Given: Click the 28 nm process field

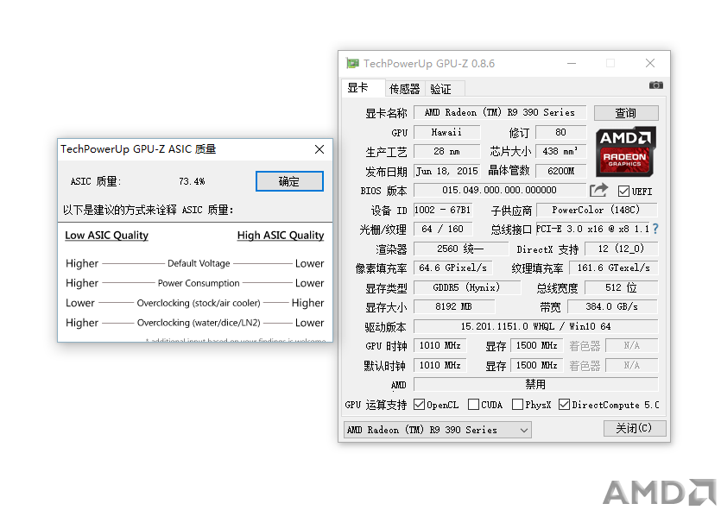Looking at the screenshot, I should point(446,151).
